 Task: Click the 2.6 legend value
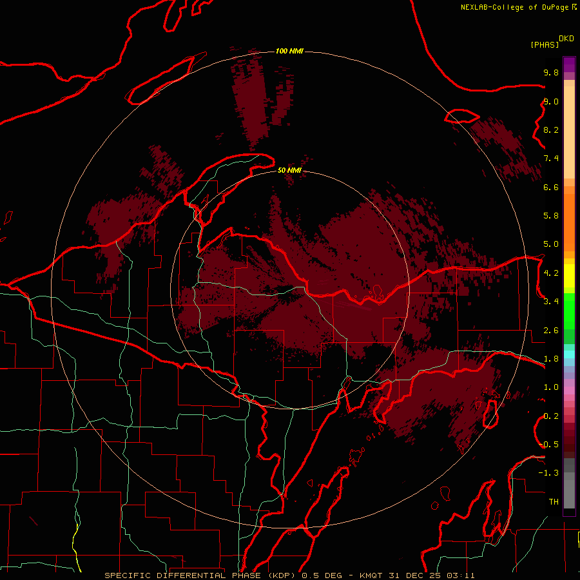[551, 331]
